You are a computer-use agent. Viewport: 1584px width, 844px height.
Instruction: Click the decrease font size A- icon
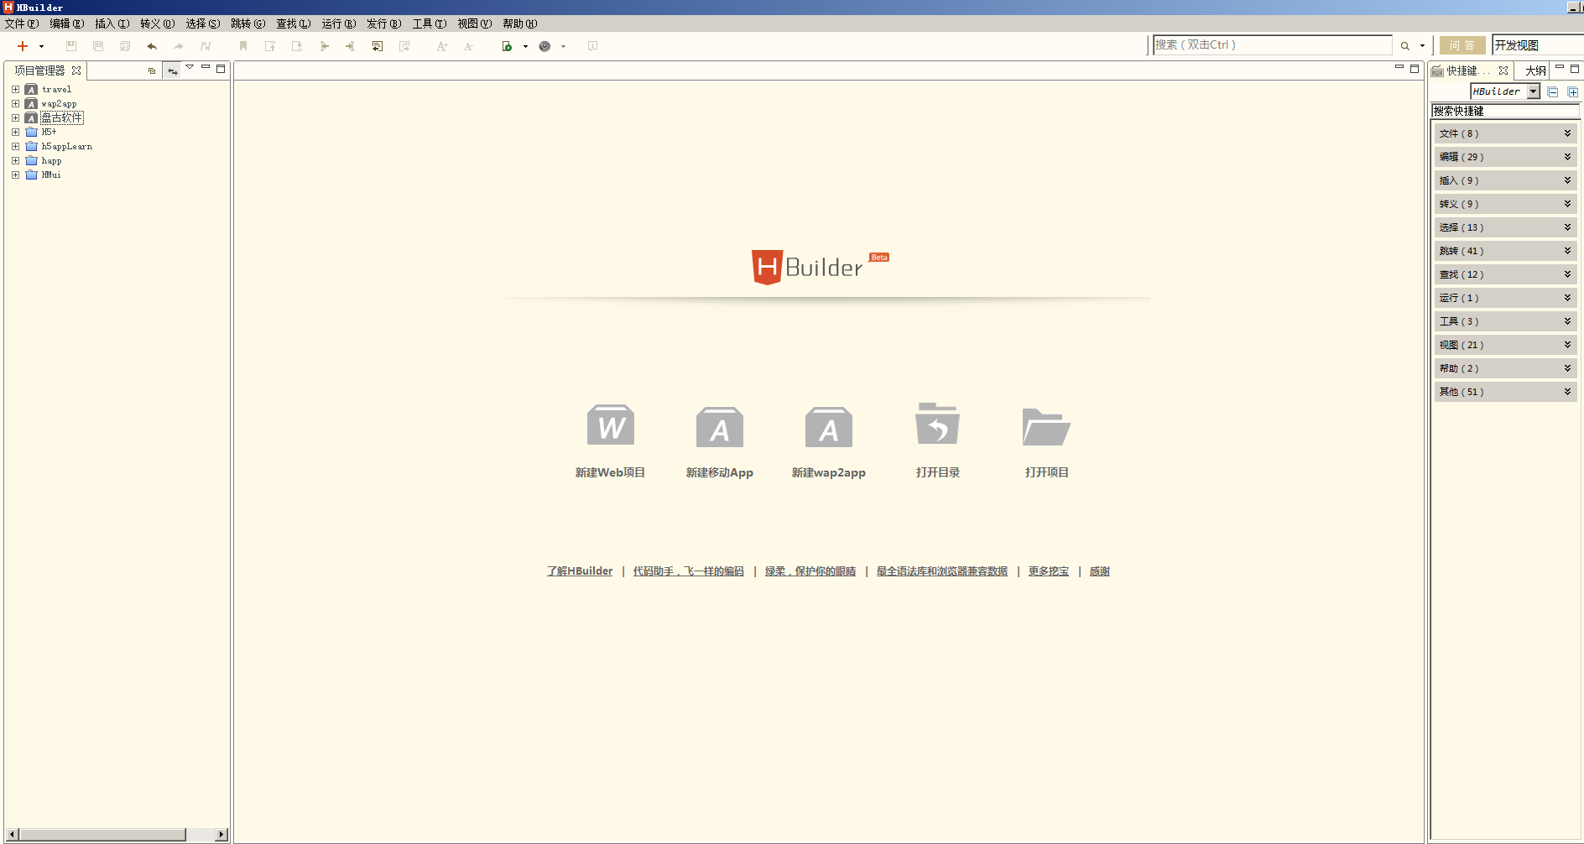[468, 46]
